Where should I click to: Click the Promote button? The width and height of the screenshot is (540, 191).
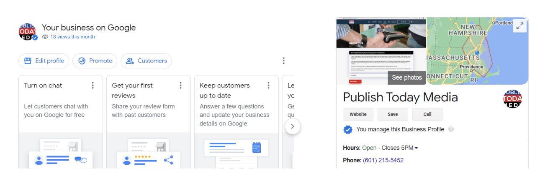point(95,61)
